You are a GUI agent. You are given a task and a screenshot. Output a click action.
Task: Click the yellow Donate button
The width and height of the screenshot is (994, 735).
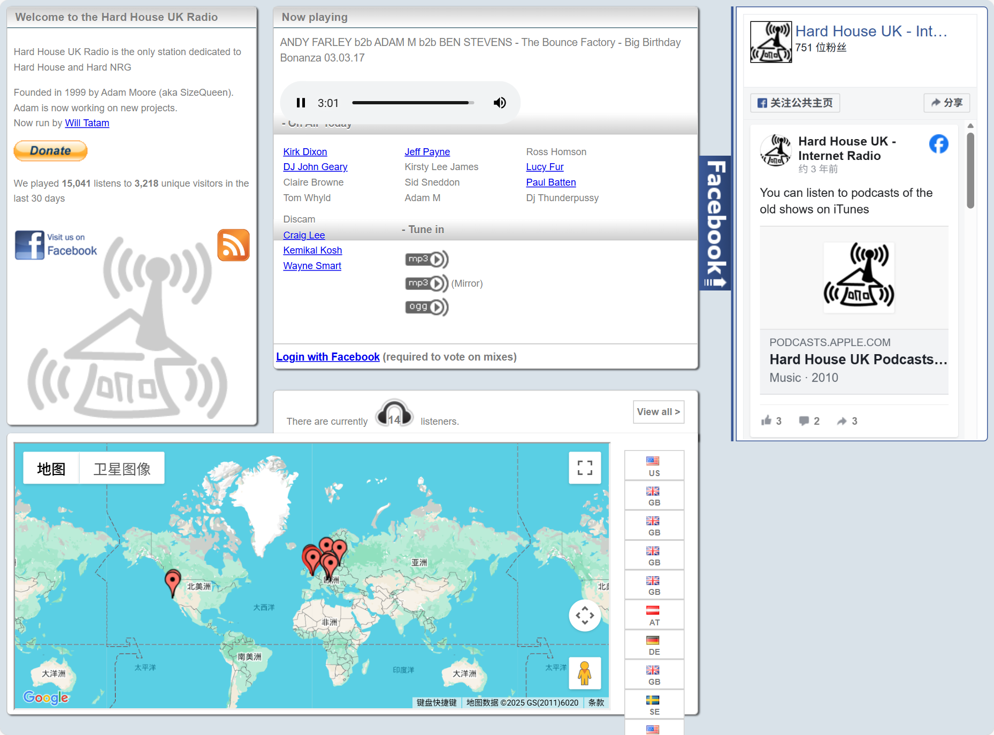50,151
